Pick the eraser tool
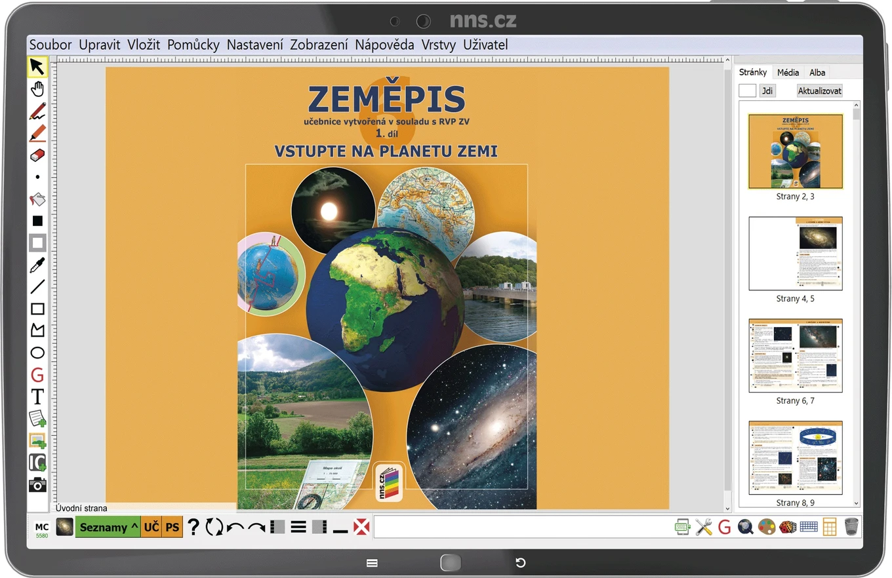The image size is (892, 578). pyautogui.click(x=37, y=155)
